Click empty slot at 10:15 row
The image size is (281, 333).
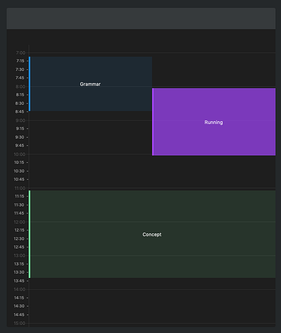(x=152, y=162)
